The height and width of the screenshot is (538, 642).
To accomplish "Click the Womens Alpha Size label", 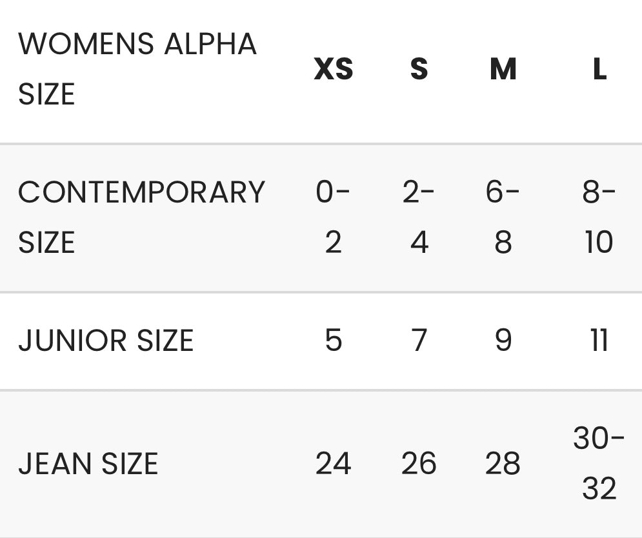I will pyautogui.click(x=137, y=69).
